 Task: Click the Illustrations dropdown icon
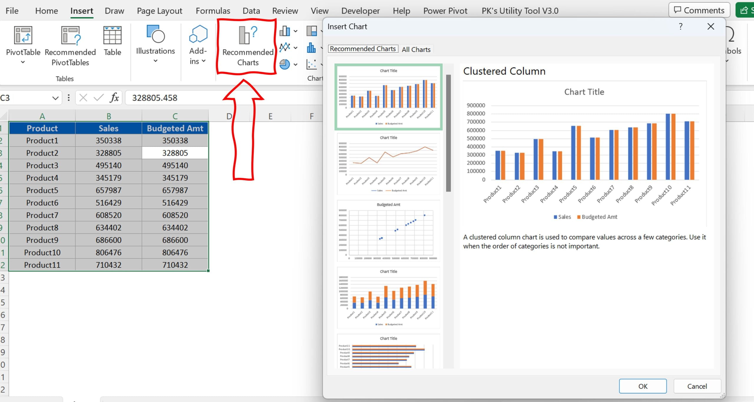click(155, 62)
